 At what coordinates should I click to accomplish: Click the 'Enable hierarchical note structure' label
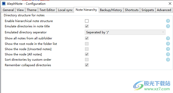(29, 21)
